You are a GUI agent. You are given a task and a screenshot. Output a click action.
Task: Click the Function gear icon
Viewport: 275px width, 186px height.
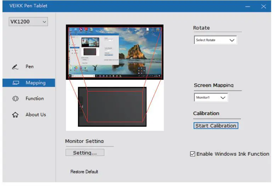[x=15, y=99]
